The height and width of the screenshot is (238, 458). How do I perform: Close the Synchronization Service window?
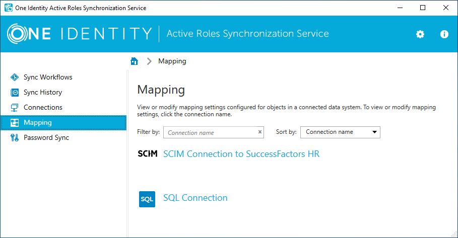pyautogui.click(x=446, y=8)
